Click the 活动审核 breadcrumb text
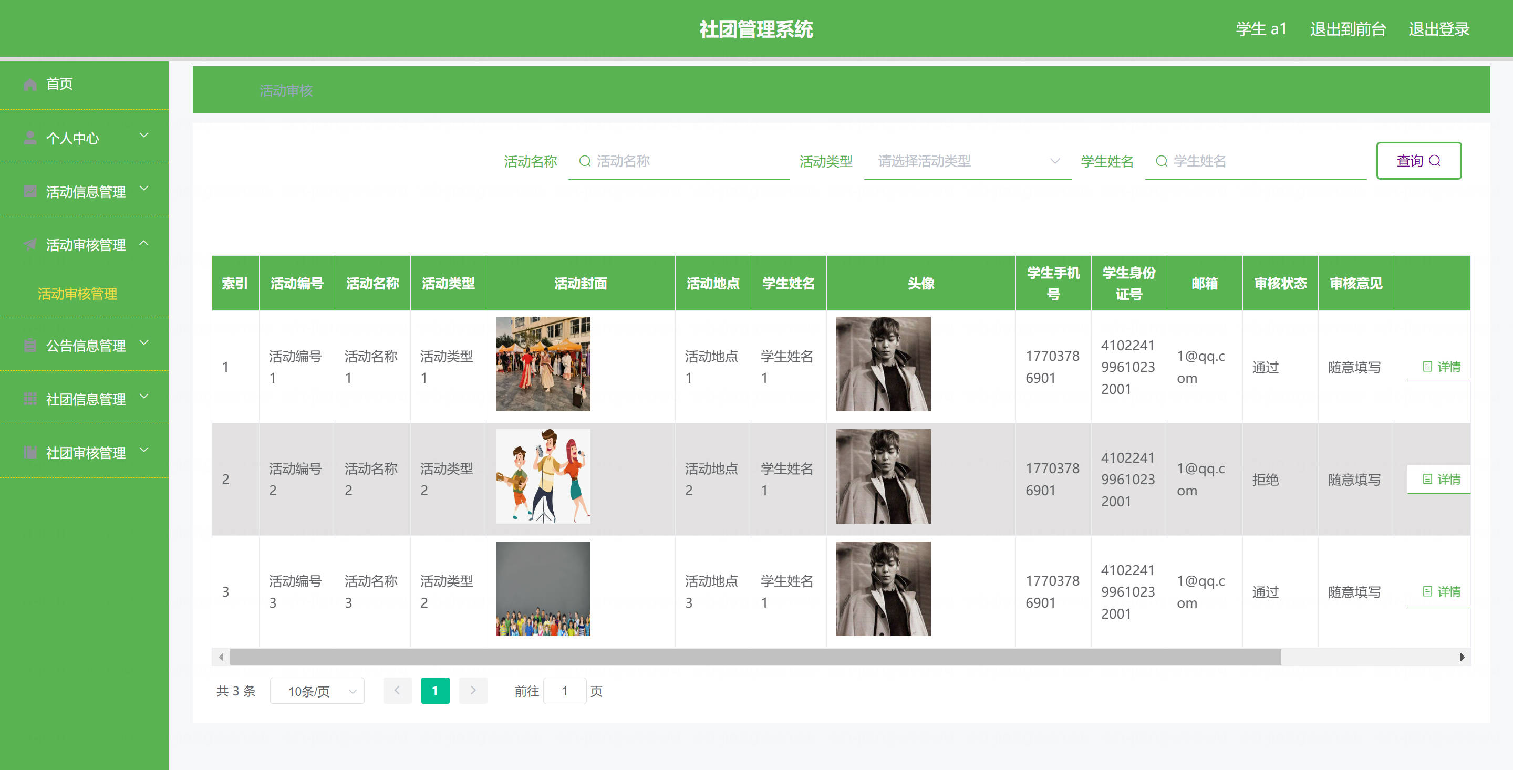This screenshot has width=1513, height=770. 286,90
